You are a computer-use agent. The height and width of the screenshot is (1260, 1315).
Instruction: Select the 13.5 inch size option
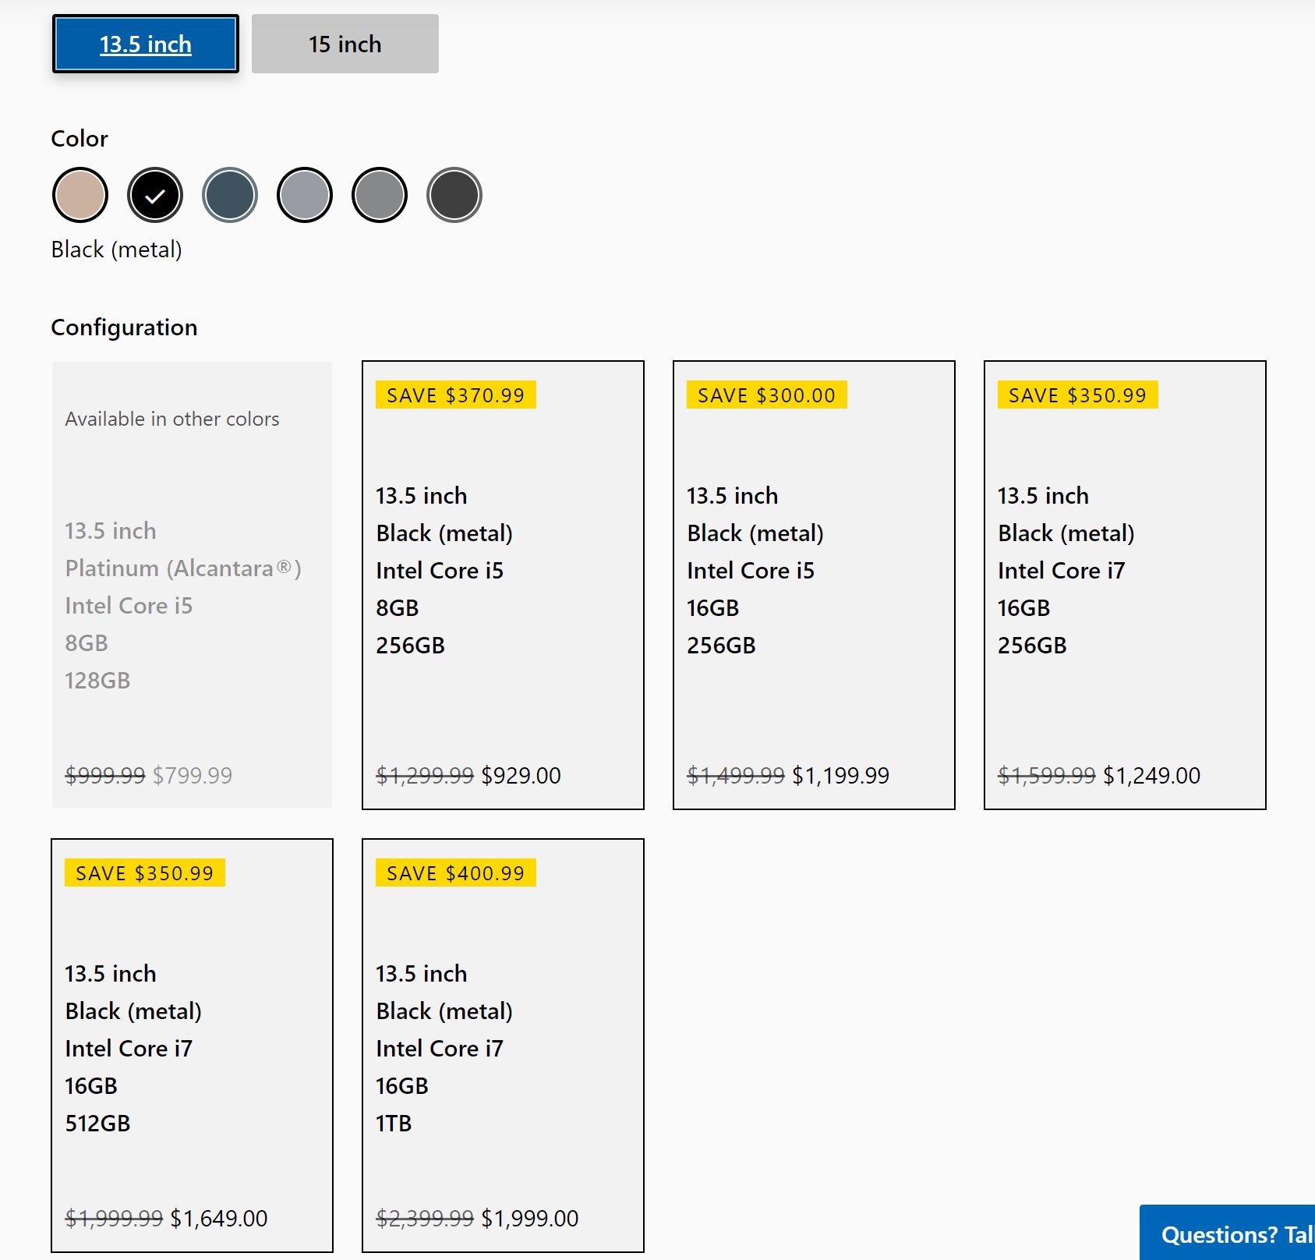pos(146,44)
